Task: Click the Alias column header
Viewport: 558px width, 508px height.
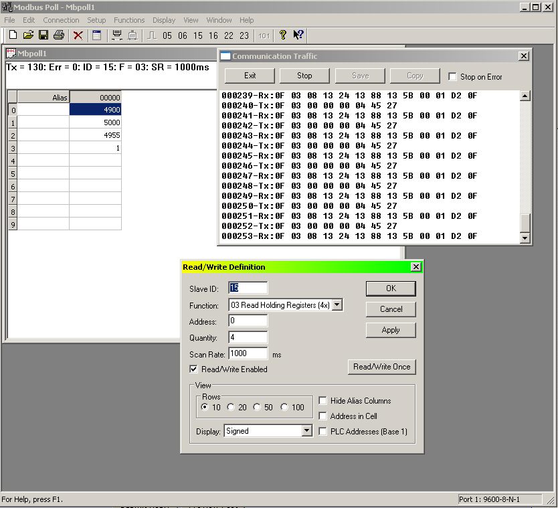Action: point(43,97)
